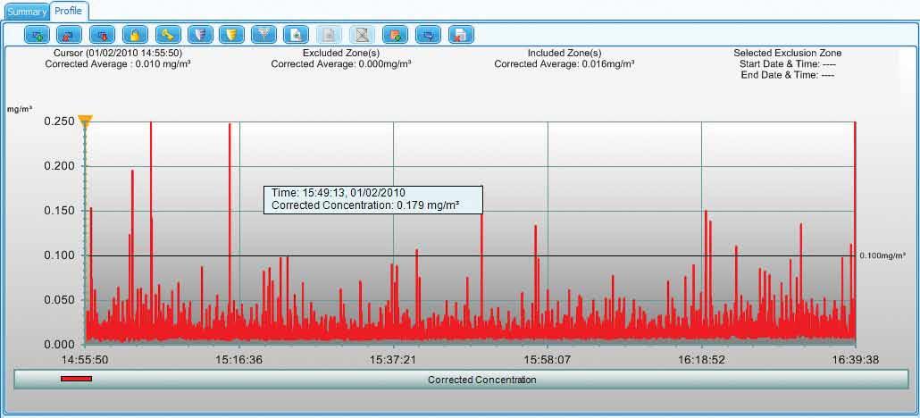The image size is (920, 418).
Task: Click Included Zone(s) corrected average 0.016mg/m³ text
Action: (564, 63)
